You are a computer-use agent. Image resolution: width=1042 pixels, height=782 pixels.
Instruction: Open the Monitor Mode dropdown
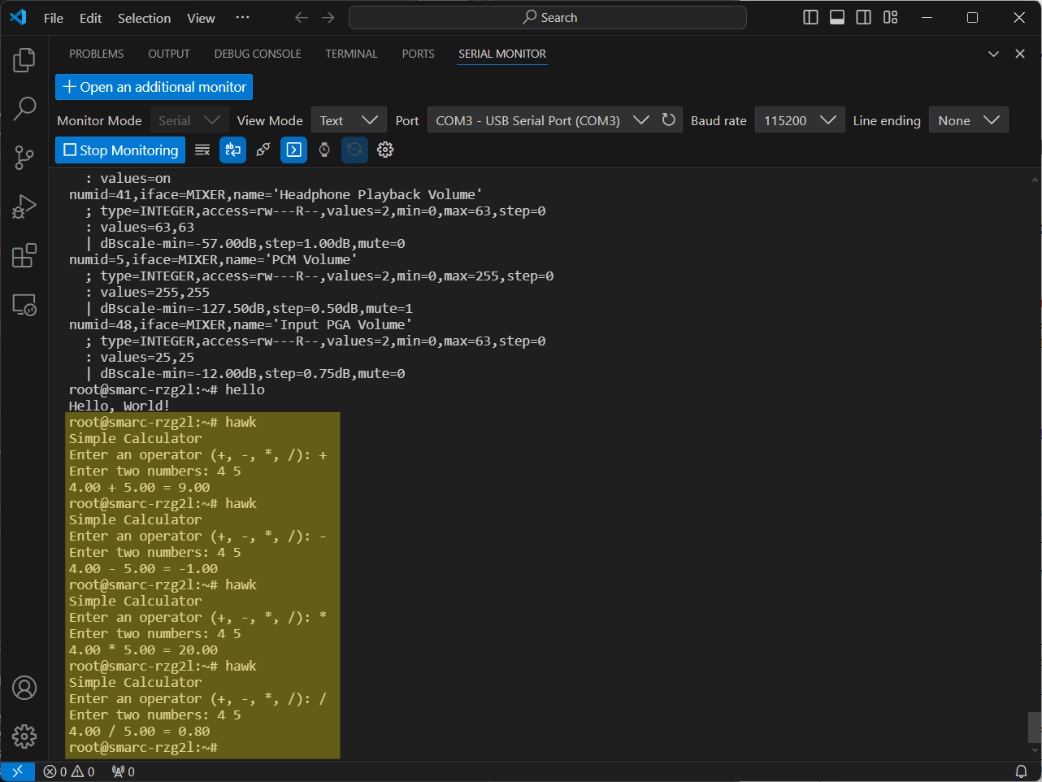[189, 120]
